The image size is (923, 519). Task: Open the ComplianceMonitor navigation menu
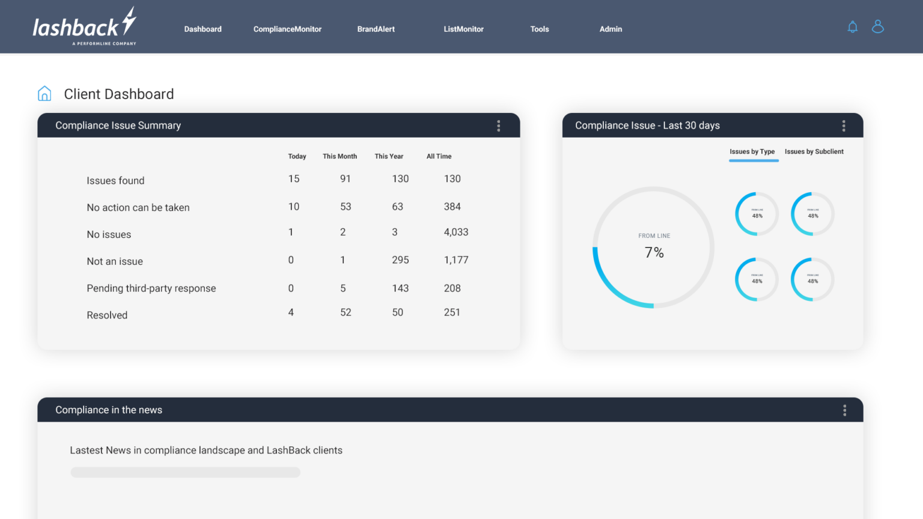(287, 29)
